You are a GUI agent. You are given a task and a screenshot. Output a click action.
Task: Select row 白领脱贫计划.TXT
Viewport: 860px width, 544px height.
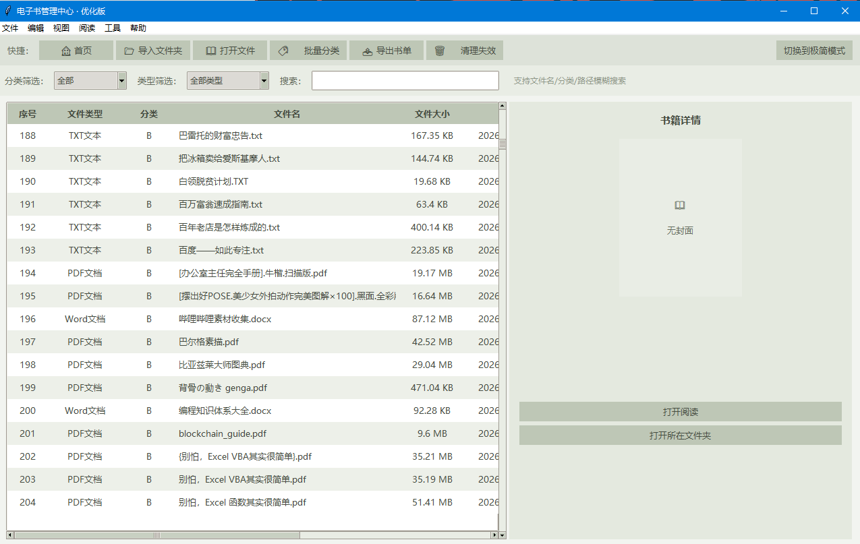pos(253,181)
